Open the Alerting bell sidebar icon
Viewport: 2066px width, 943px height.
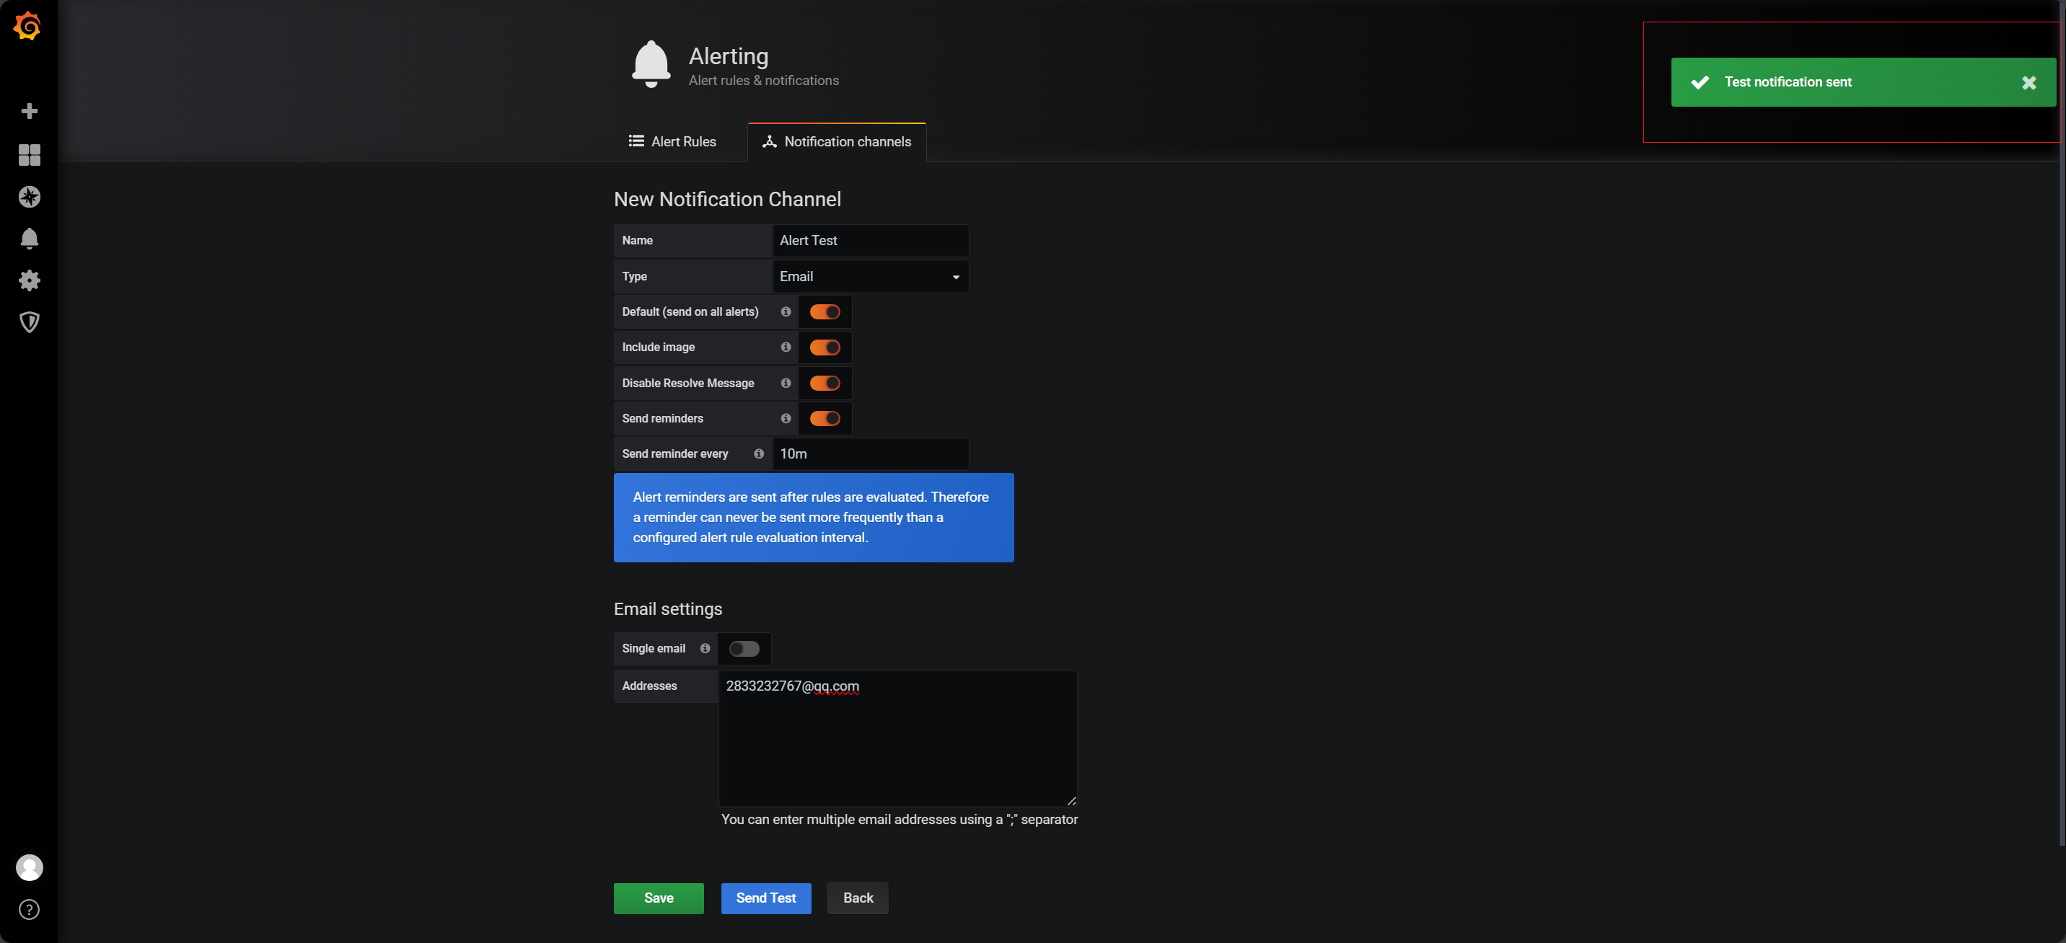click(29, 238)
